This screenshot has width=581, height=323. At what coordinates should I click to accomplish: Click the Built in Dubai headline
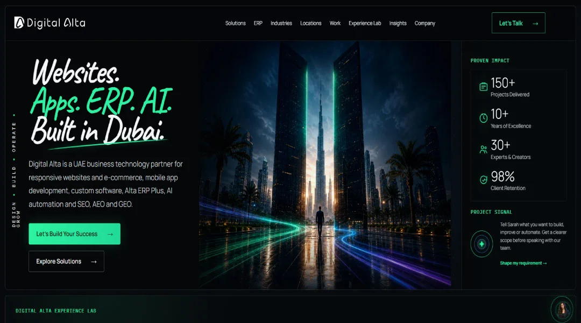coord(98,130)
